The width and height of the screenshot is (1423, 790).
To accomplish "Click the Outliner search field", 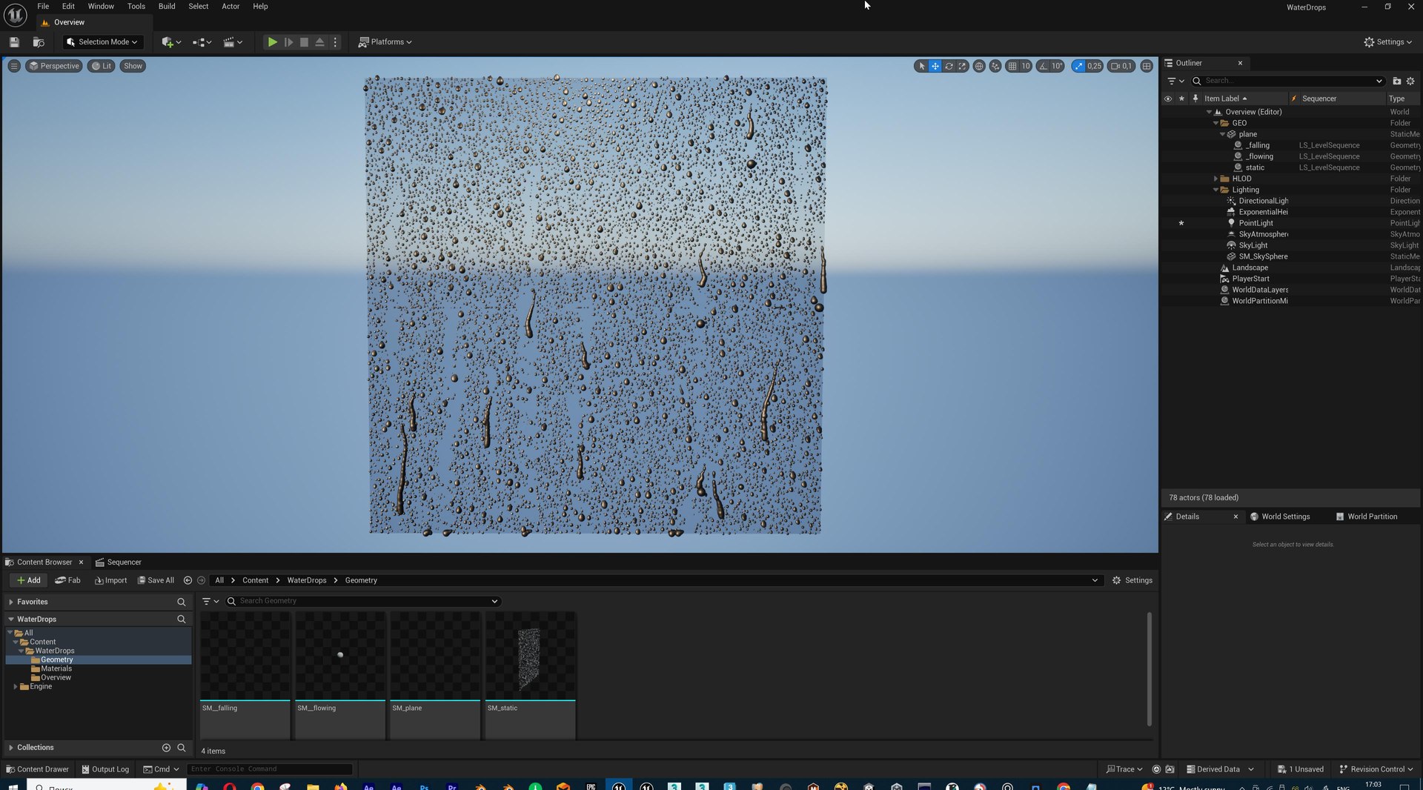I will [x=1288, y=81].
